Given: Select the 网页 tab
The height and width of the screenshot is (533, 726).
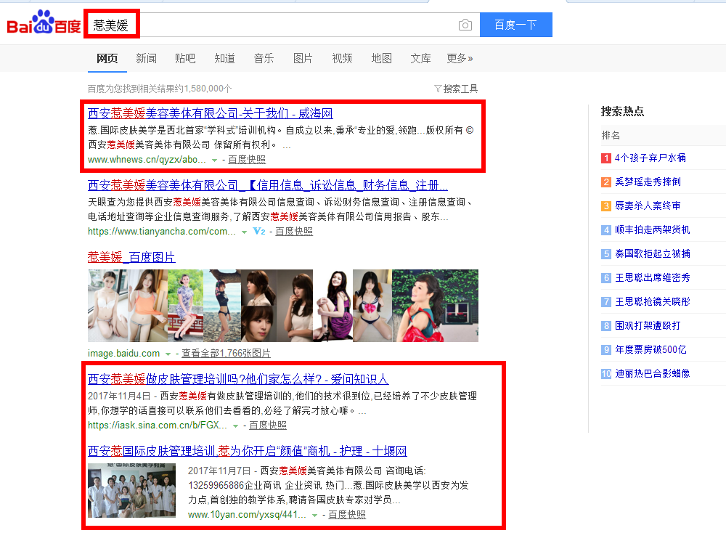Looking at the screenshot, I should [x=107, y=58].
